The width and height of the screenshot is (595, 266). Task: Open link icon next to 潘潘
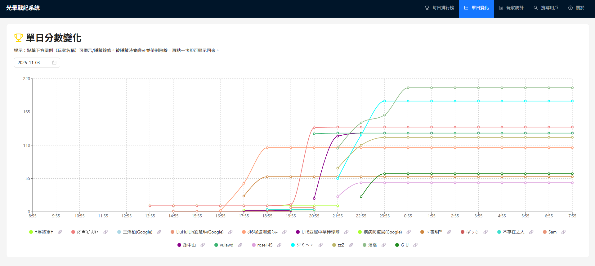point(384,245)
